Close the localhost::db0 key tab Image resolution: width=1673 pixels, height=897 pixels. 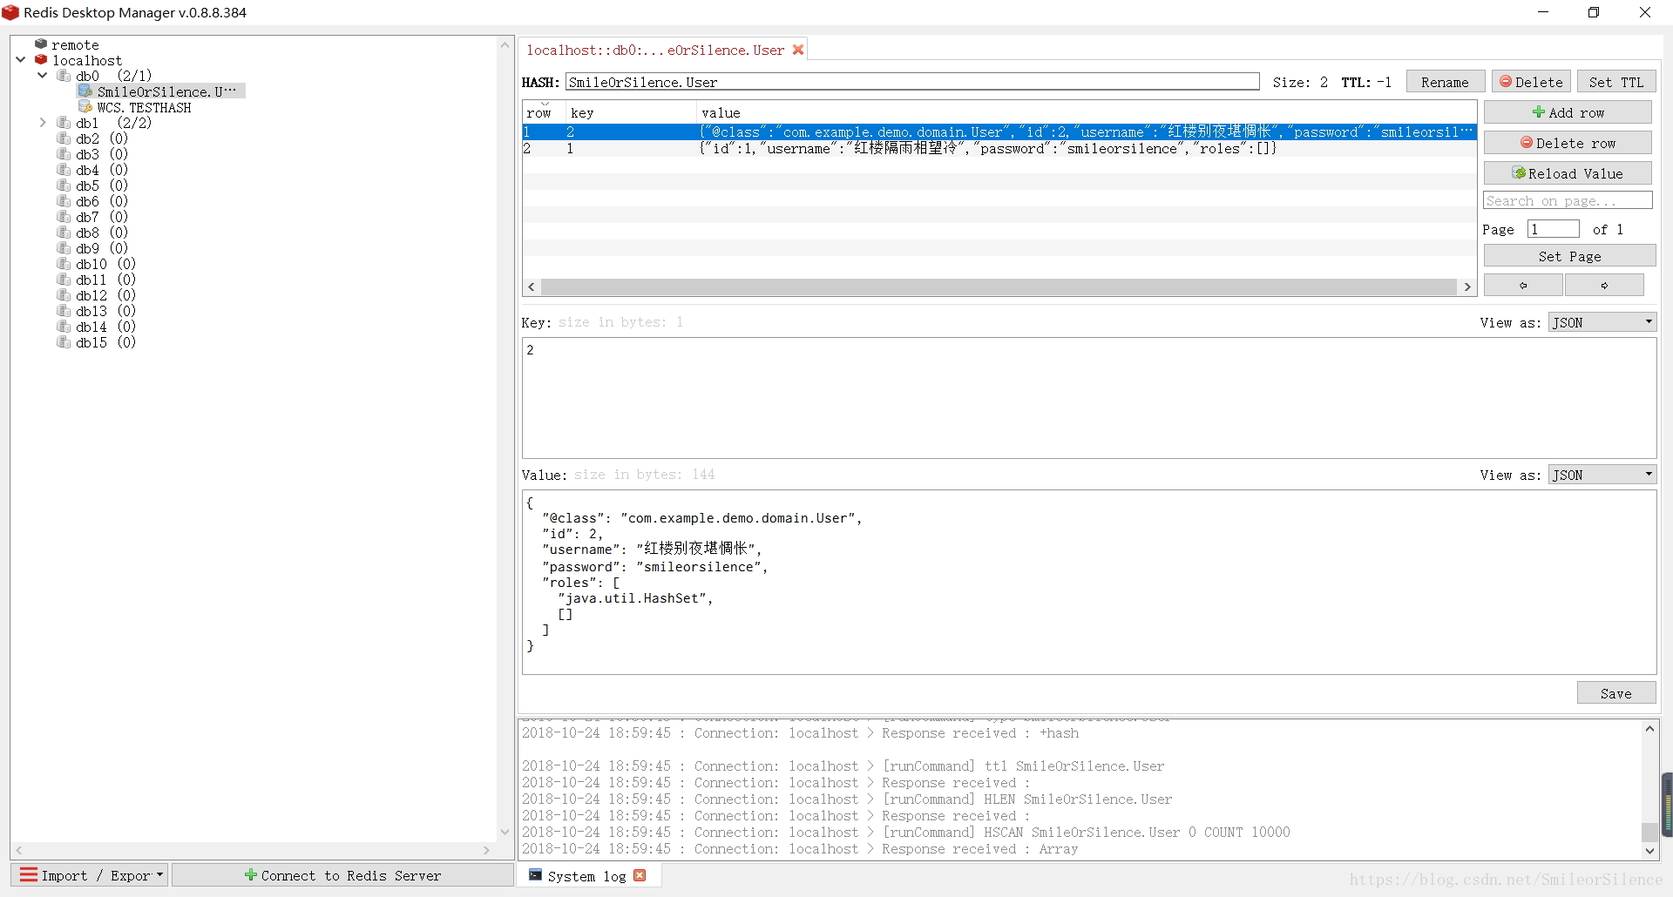tap(797, 50)
